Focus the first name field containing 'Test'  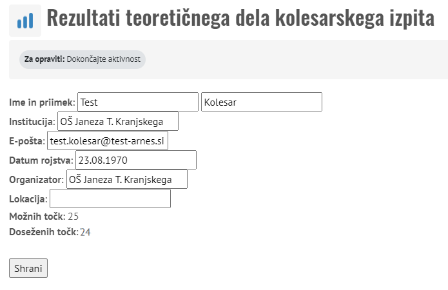point(138,102)
